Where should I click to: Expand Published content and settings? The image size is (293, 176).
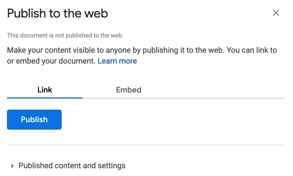click(72, 166)
